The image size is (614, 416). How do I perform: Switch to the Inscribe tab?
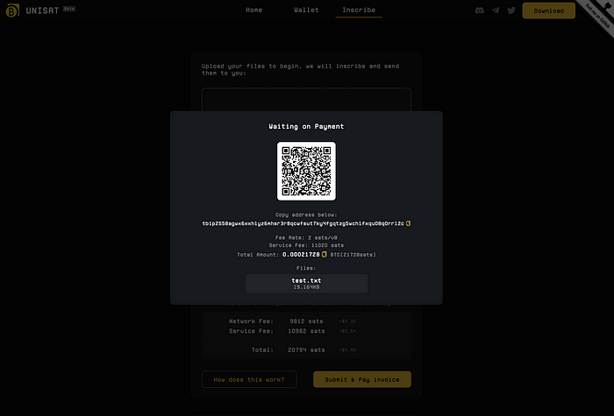click(x=359, y=11)
